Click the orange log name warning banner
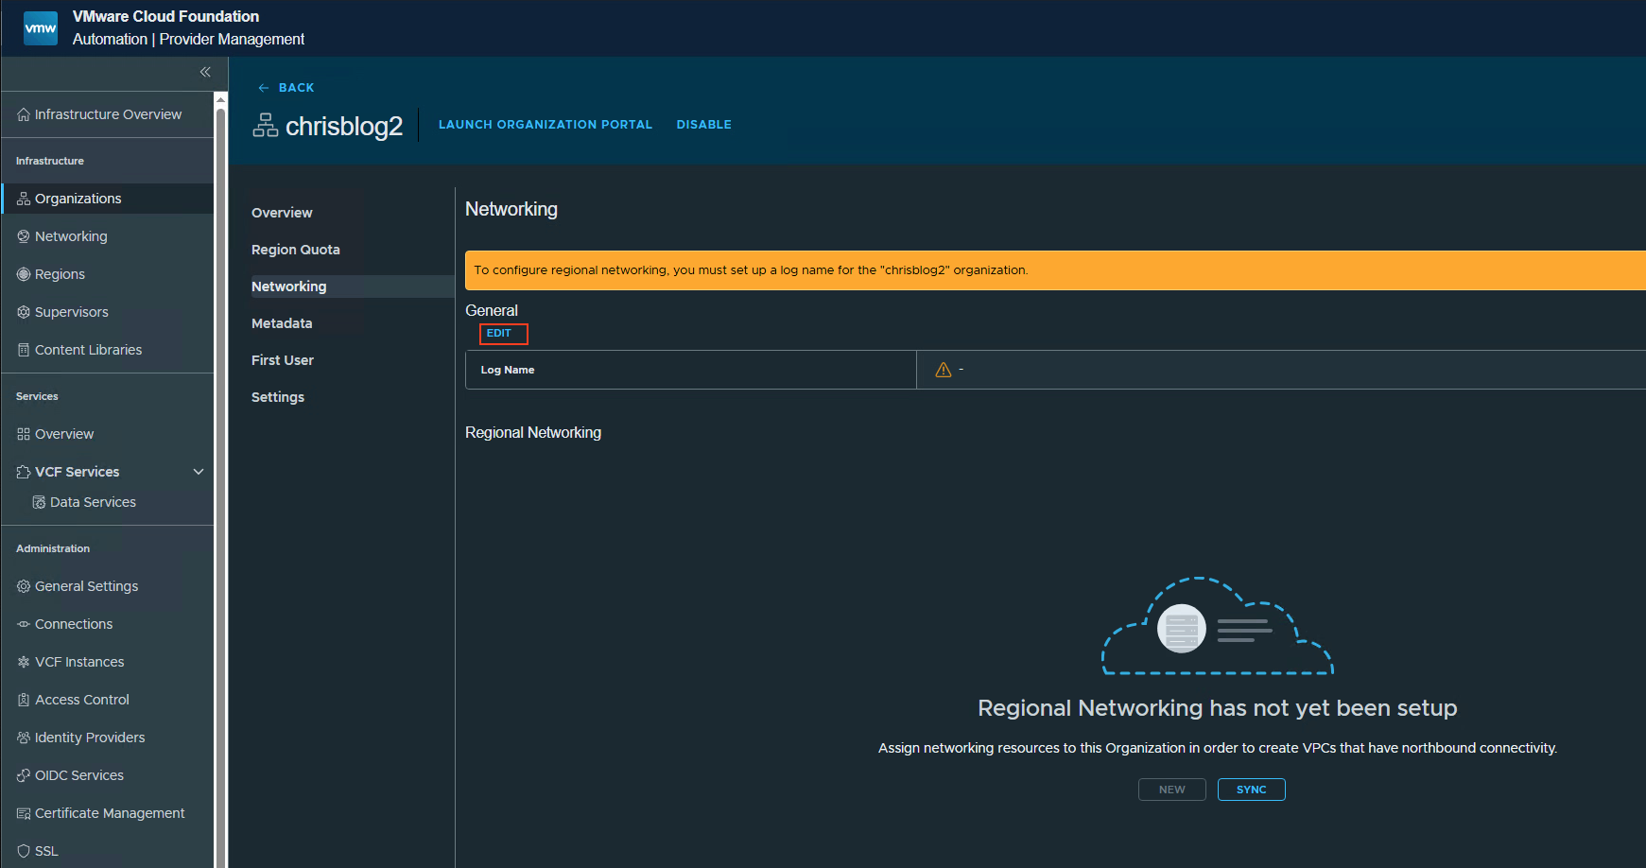Viewport: 1646px width, 868px height. click(x=1055, y=270)
